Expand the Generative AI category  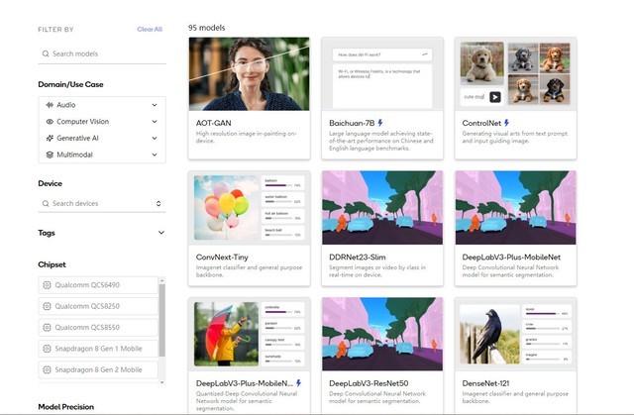155,139
